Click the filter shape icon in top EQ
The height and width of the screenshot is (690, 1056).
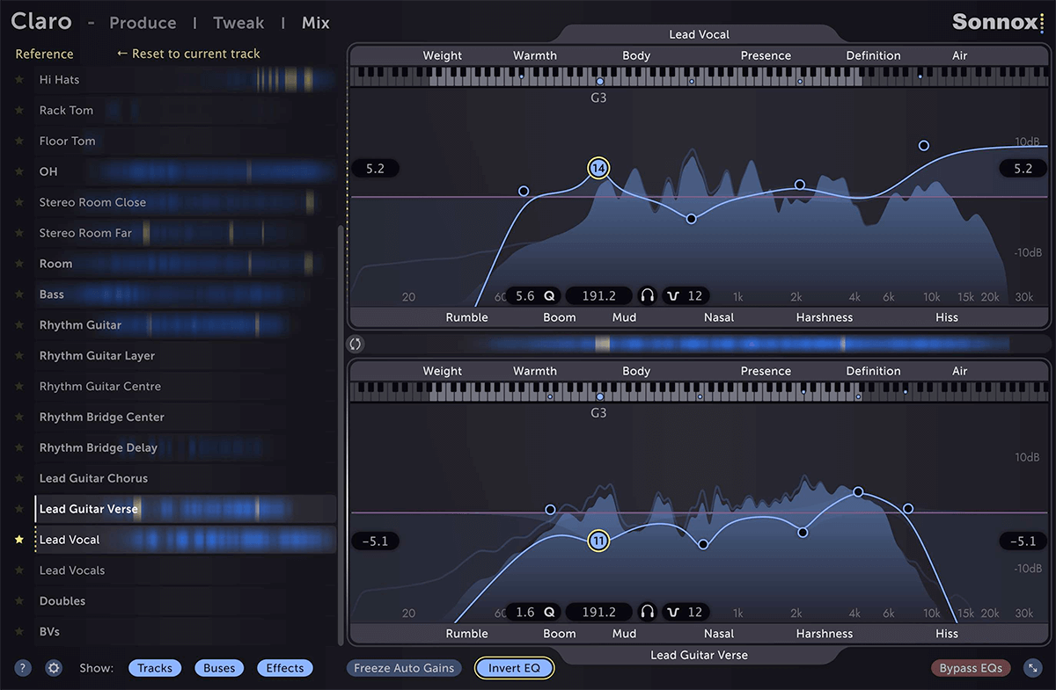pyautogui.click(x=675, y=296)
